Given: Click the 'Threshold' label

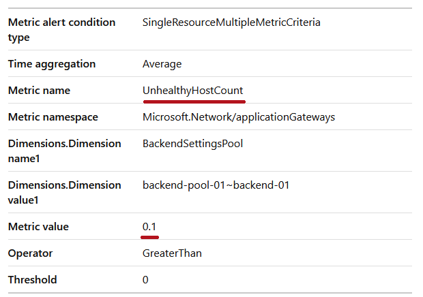Looking at the screenshot, I should tap(32, 280).
